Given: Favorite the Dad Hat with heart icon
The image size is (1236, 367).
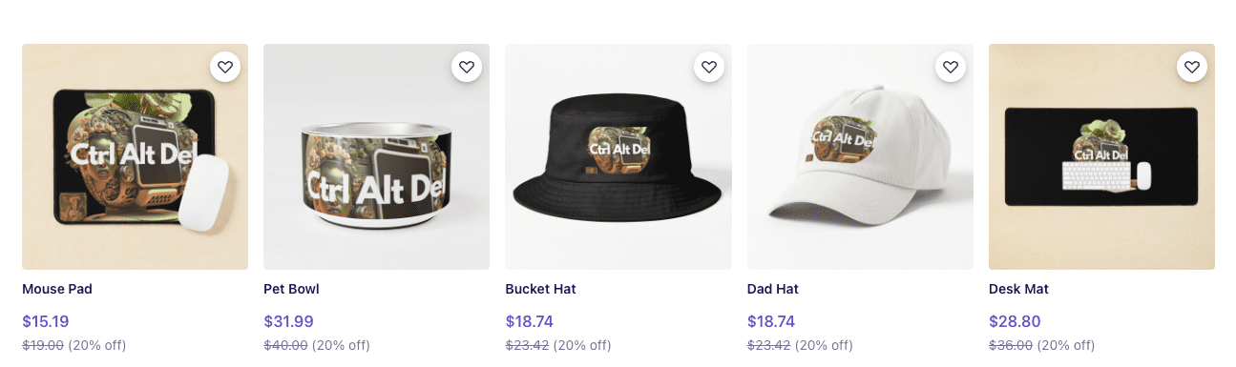Looking at the screenshot, I should pos(951,67).
